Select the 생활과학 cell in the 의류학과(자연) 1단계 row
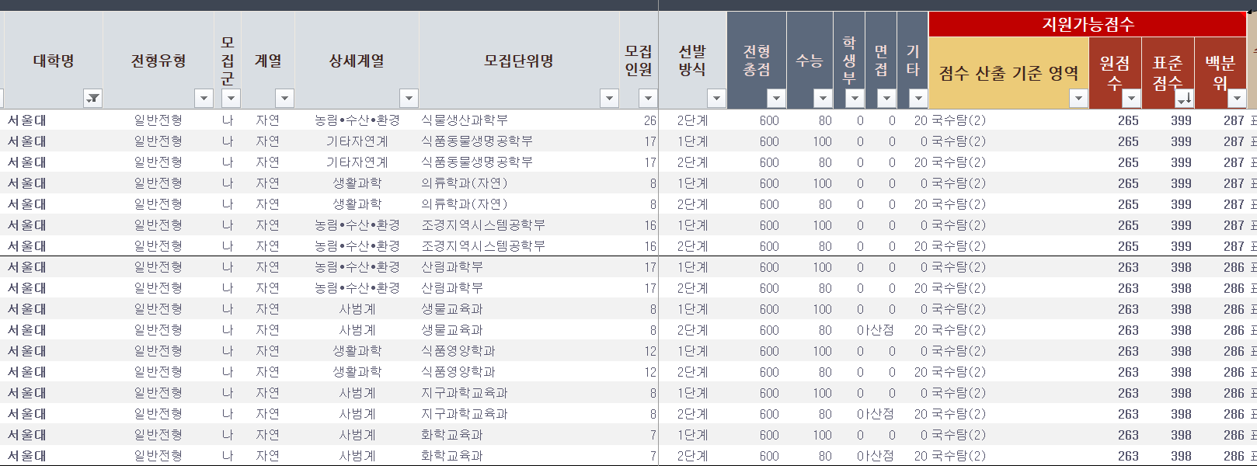The image size is (1257, 466). [357, 183]
